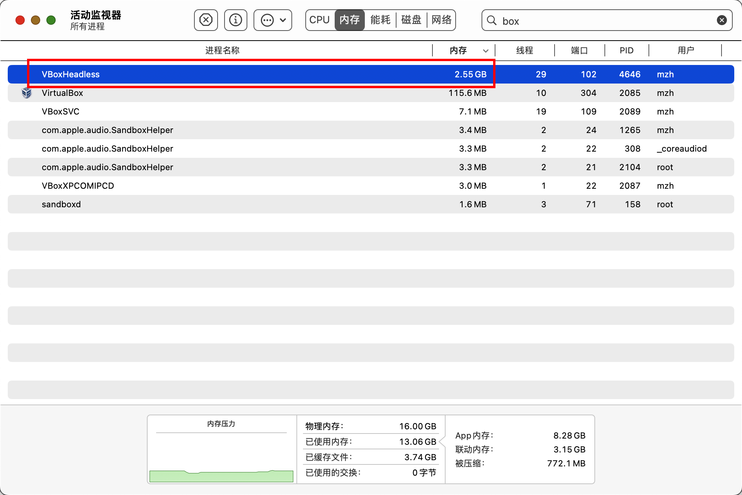
Task: Select SandboxHelper row with PID 2104
Action: [x=371, y=167]
